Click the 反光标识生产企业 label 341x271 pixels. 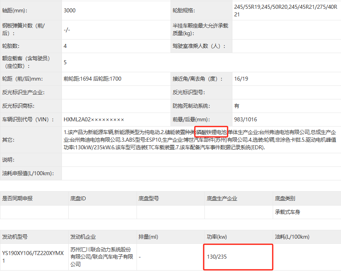click(23, 92)
